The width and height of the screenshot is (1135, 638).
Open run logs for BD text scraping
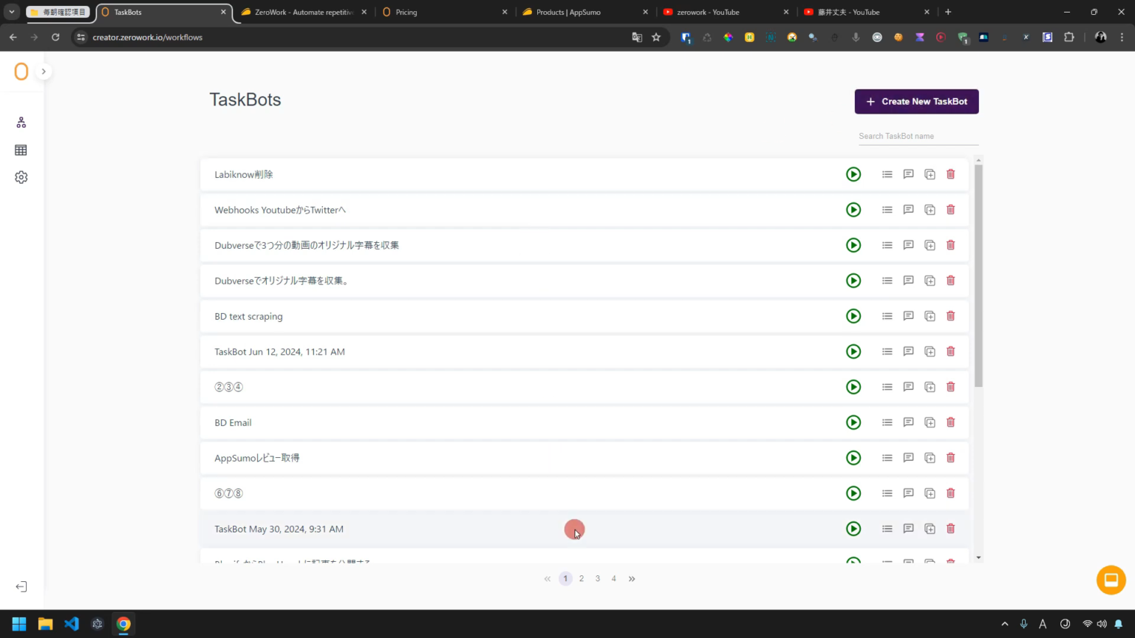click(887, 316)
